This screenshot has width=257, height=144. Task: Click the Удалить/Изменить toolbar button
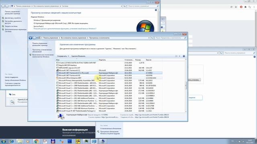(x=78, y=56)
